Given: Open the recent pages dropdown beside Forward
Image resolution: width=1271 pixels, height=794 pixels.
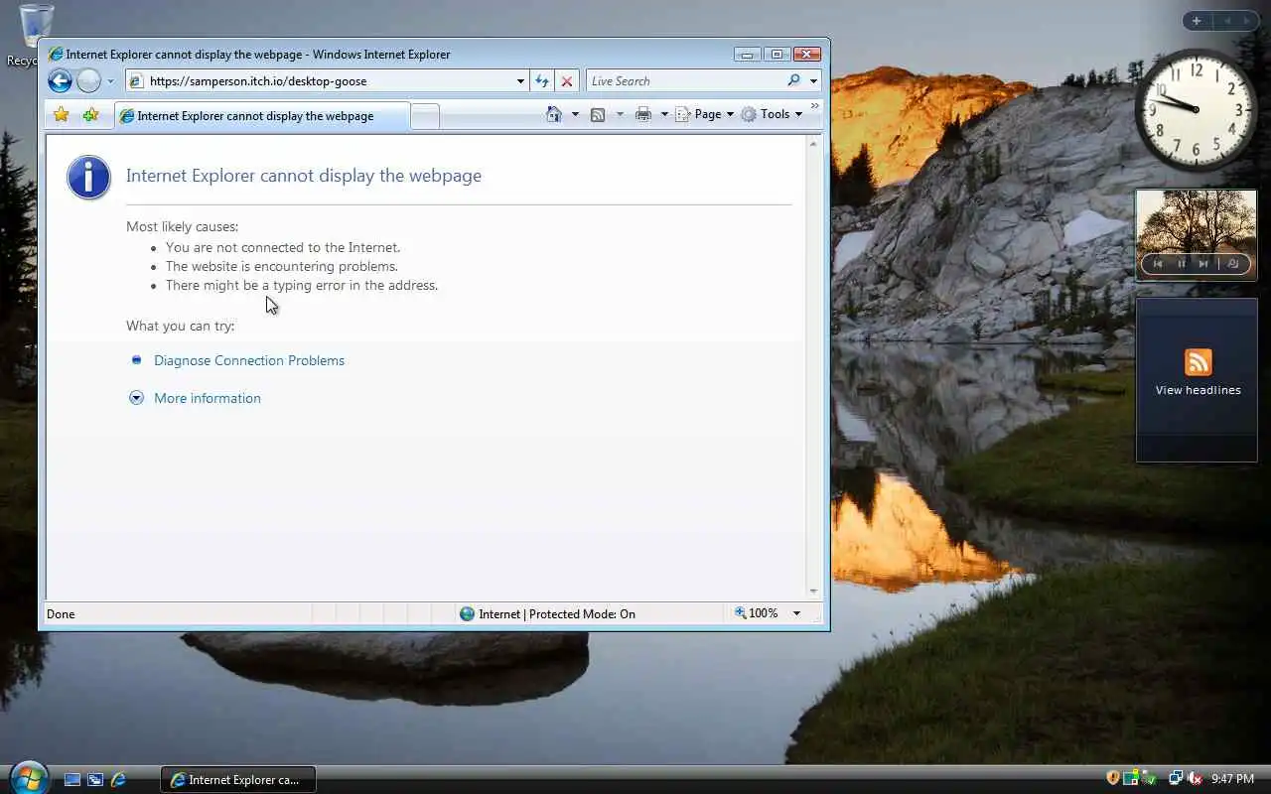Looking at the screenshot, I should pyautogui.click(x=110, y=81).
